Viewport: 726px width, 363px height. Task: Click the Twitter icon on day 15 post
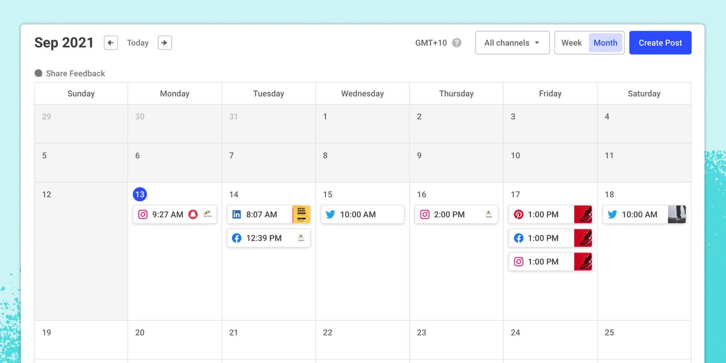(330, 214)
